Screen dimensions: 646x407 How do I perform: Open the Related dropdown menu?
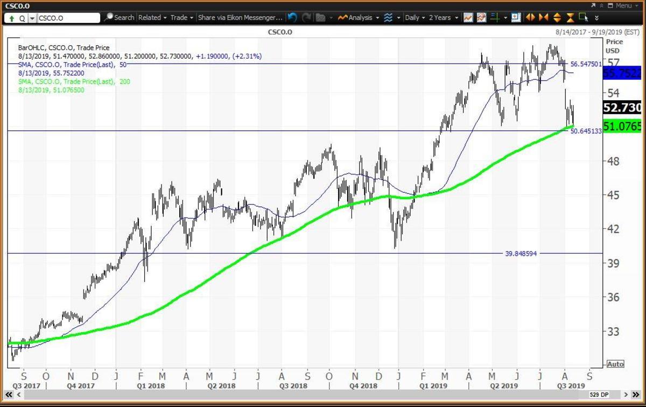pos(152,18)
